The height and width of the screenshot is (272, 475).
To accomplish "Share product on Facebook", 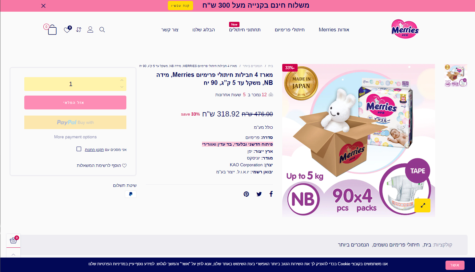I will click(x=271, y=194).
